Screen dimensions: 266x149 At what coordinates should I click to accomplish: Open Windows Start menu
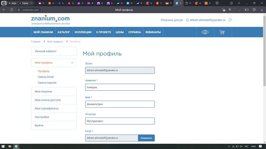point(4,146)
